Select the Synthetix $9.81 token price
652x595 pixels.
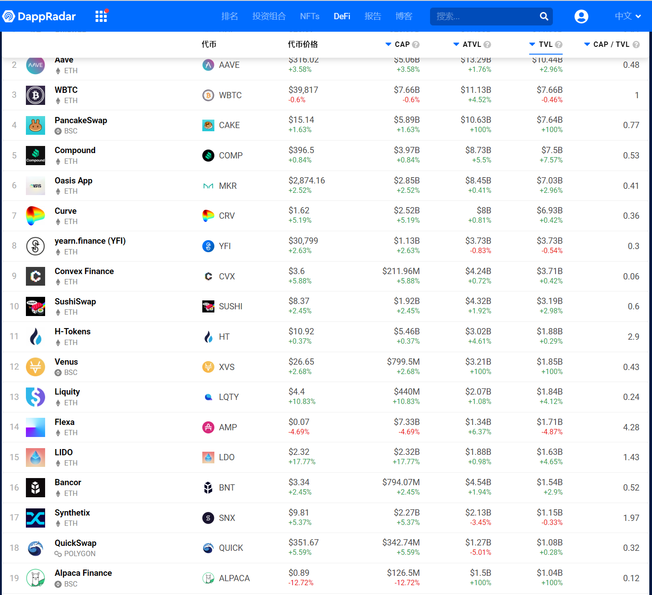299,513
